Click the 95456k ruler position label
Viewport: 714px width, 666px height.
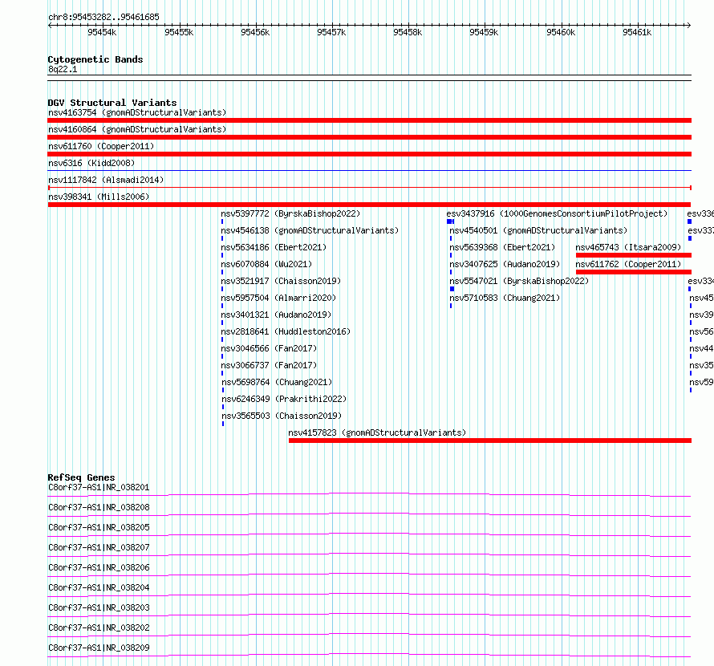click(255, 32)
